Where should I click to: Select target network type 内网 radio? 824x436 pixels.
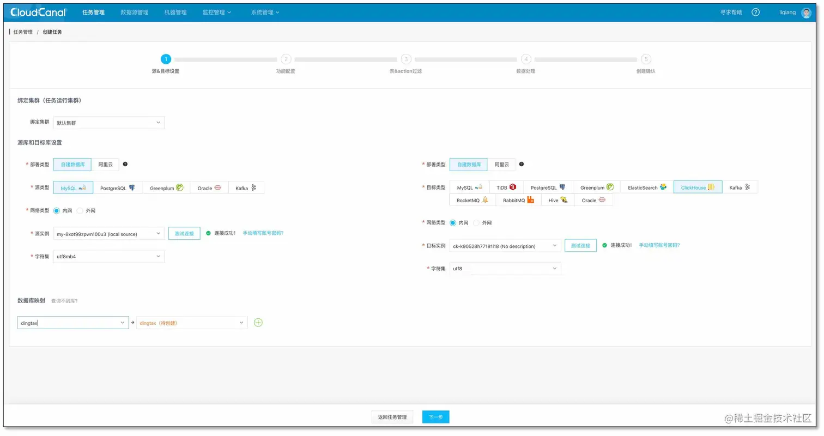point(453,223)
